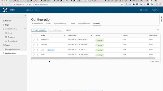
Task: Open the English language dropdown
Action: 144,10
